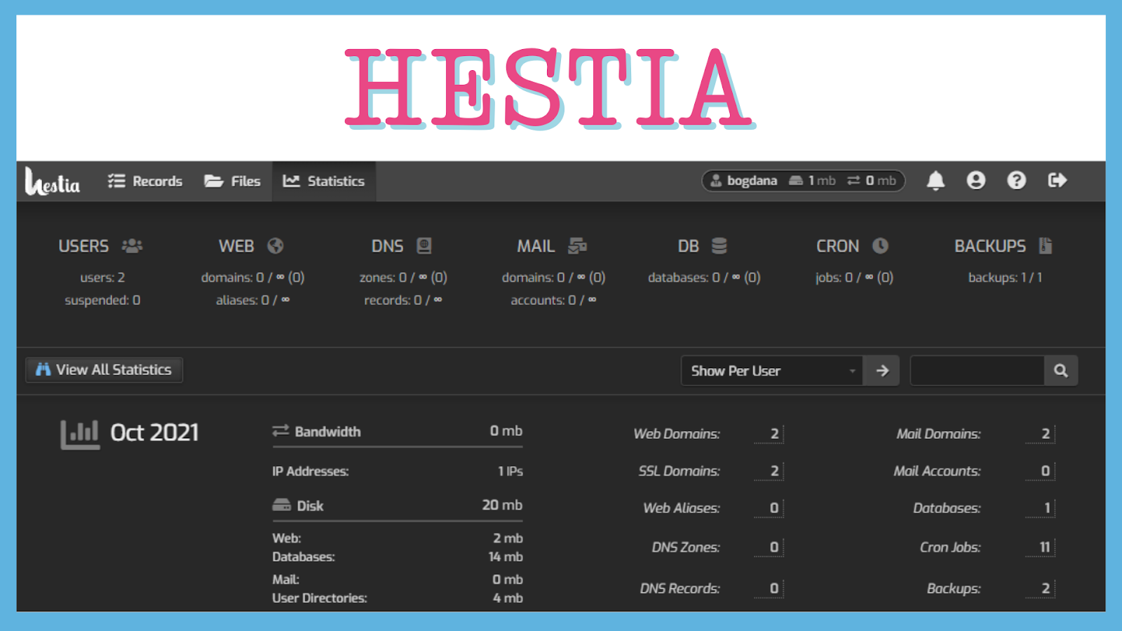Click the "Web:" disk usage label
Viewport: 1122px width, 631px height.
point(286,538)
